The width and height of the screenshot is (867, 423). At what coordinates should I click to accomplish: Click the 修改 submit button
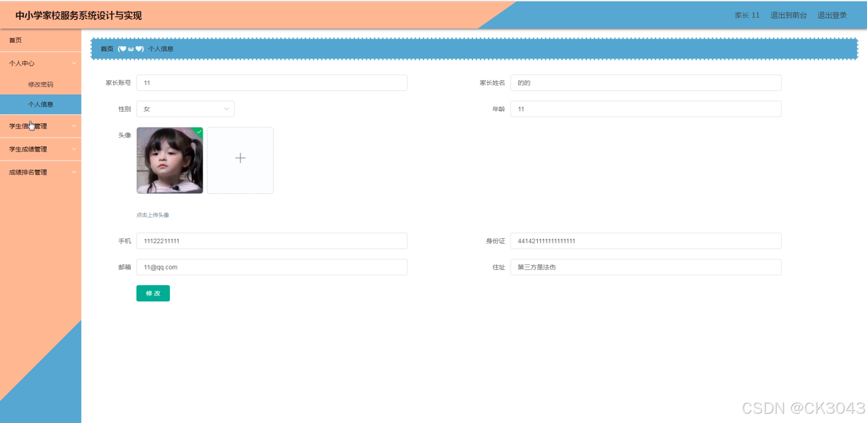152,293
